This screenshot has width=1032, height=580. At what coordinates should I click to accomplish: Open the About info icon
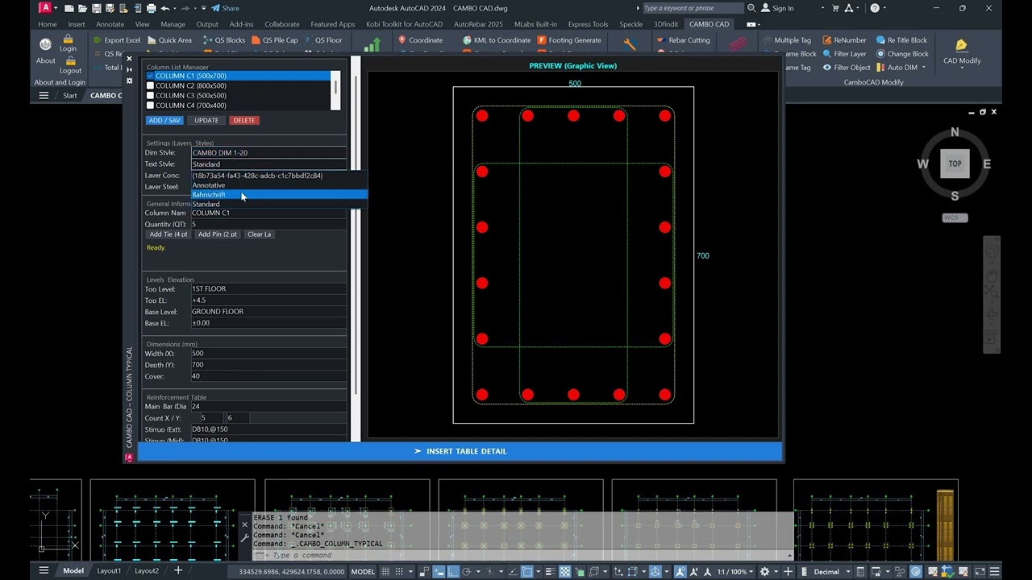pyautogui.click(x=46, y=44)
